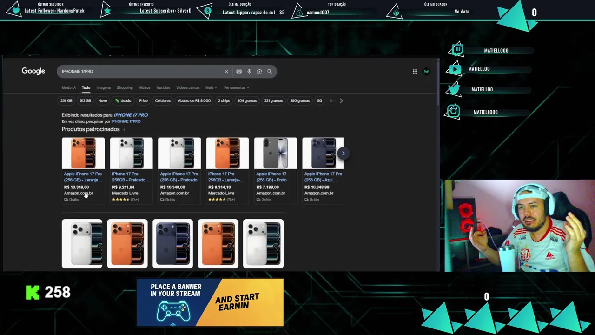Click the latest subscriber star icon
Viewport: 595px width, 335px height.
tap(107, 10)
